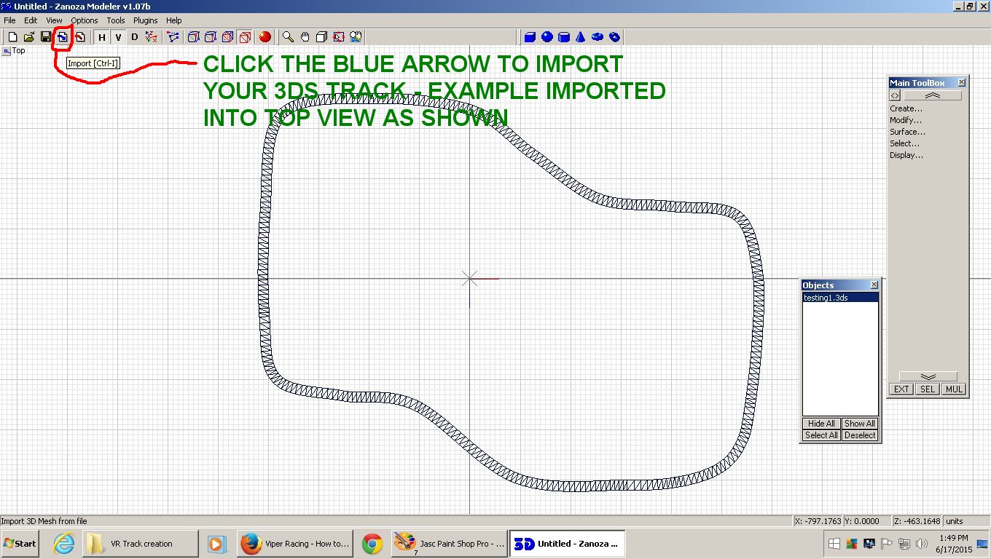Toggle the D axis button

(135, 37)
